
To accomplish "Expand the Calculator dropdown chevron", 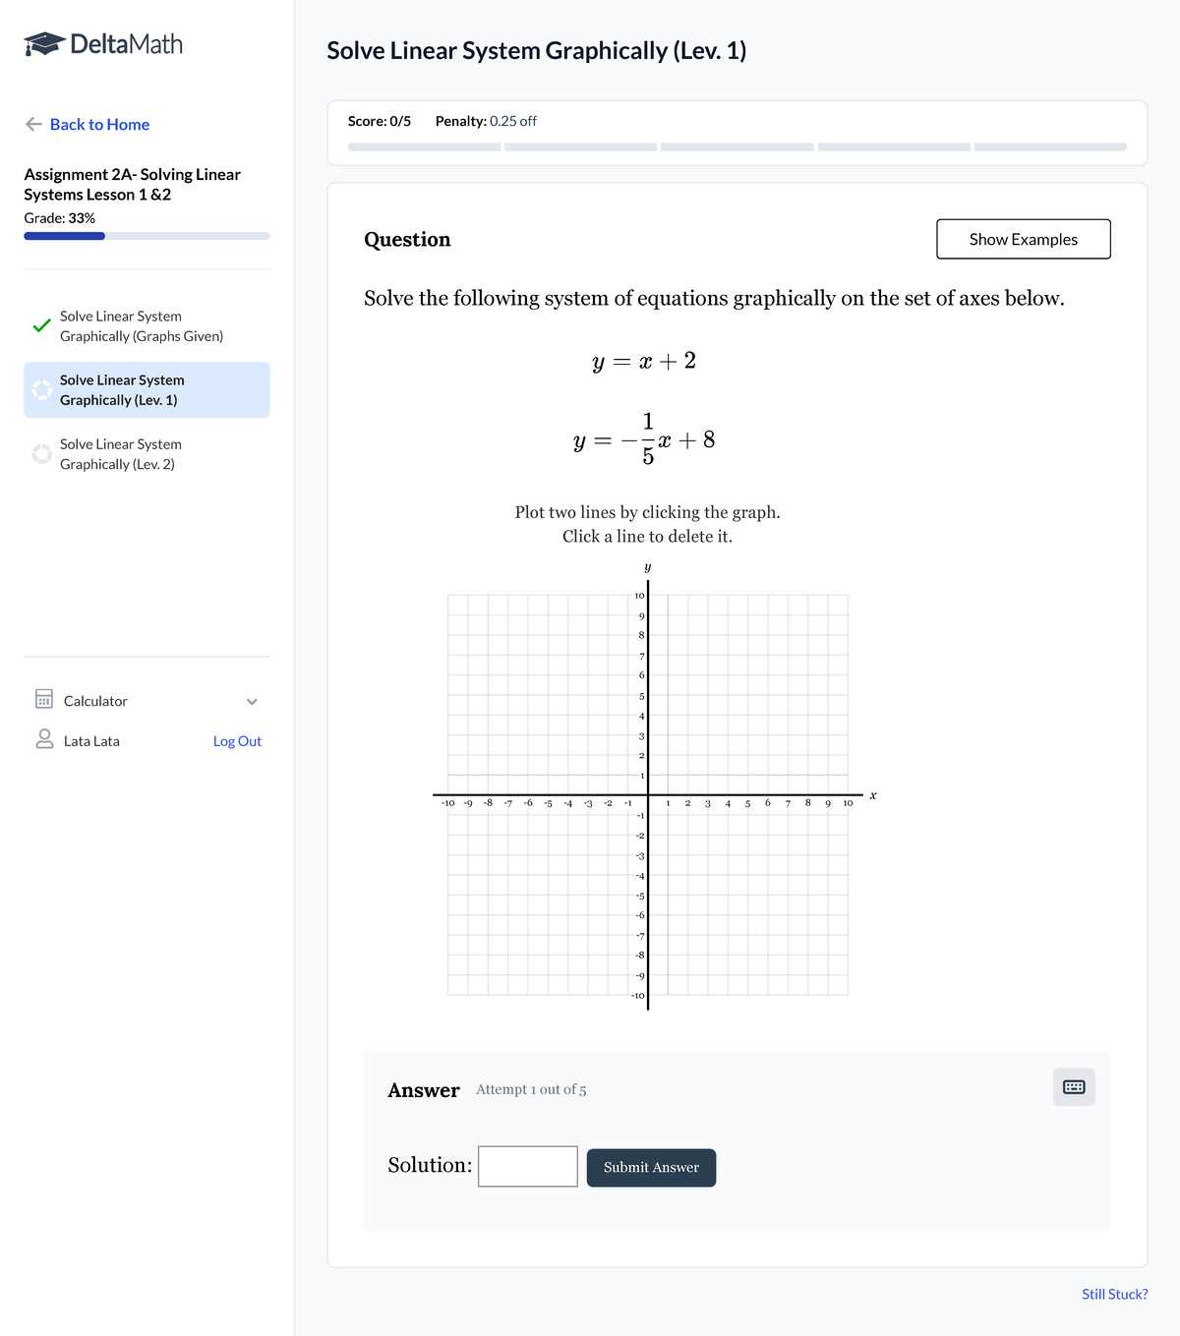I will [252, 701].
